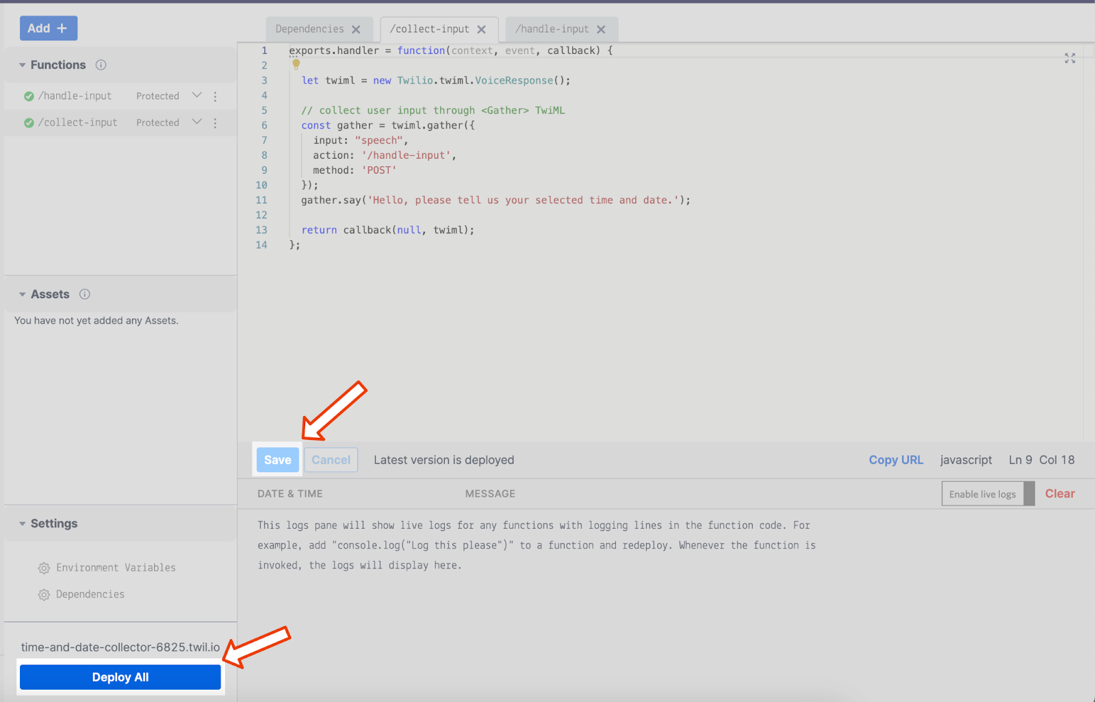Click the Dependencies gear icon

tap(44, 595)
